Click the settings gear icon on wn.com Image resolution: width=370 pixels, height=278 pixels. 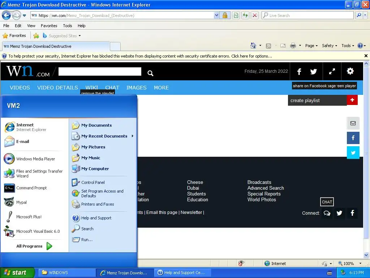pyautogui.click(x=350, y=71)
